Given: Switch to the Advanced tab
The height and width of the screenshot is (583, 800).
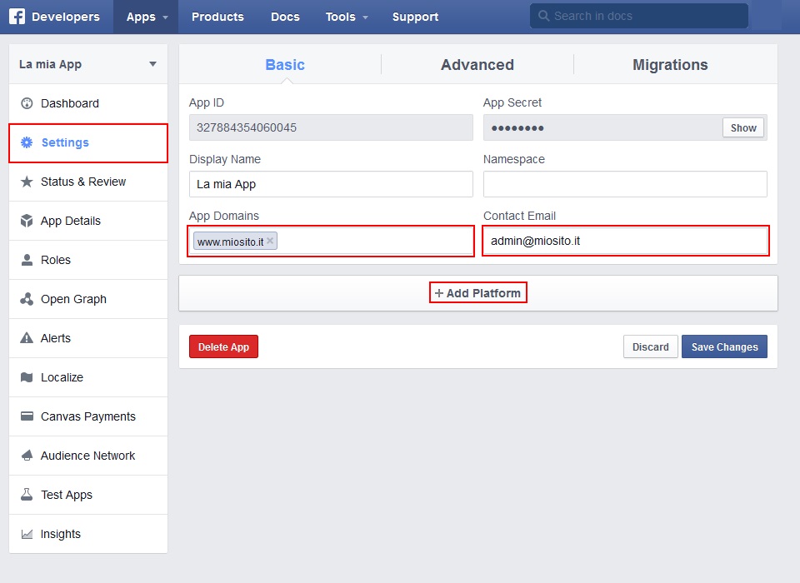Looking at the screenshot, I should (477, 65).
